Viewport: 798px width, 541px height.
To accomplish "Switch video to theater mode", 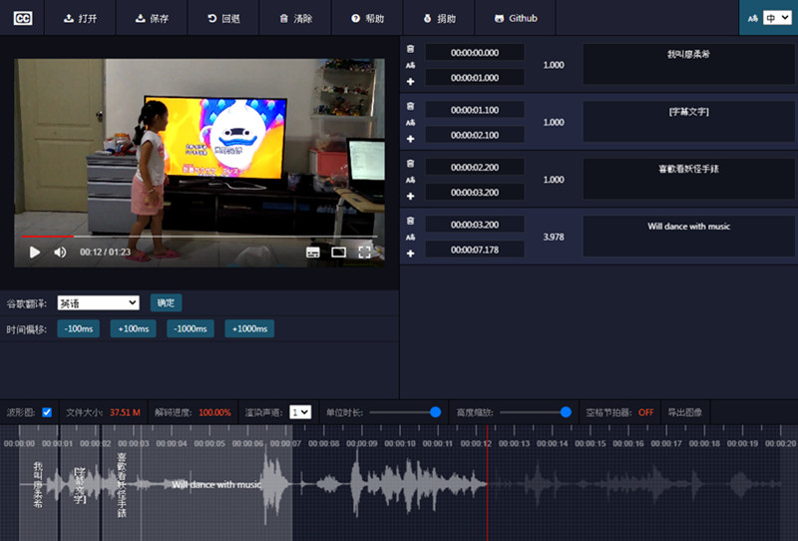I will tap(338, 253).
